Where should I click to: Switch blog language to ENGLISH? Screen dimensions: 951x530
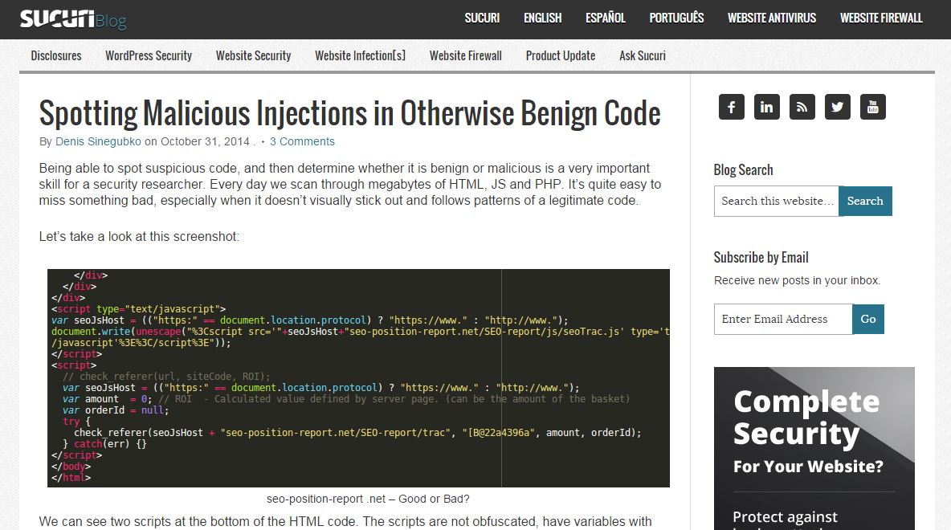(x=543, y=18)
